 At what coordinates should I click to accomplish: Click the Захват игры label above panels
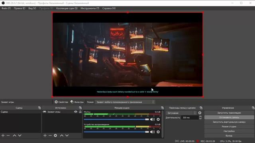(8, 102)
